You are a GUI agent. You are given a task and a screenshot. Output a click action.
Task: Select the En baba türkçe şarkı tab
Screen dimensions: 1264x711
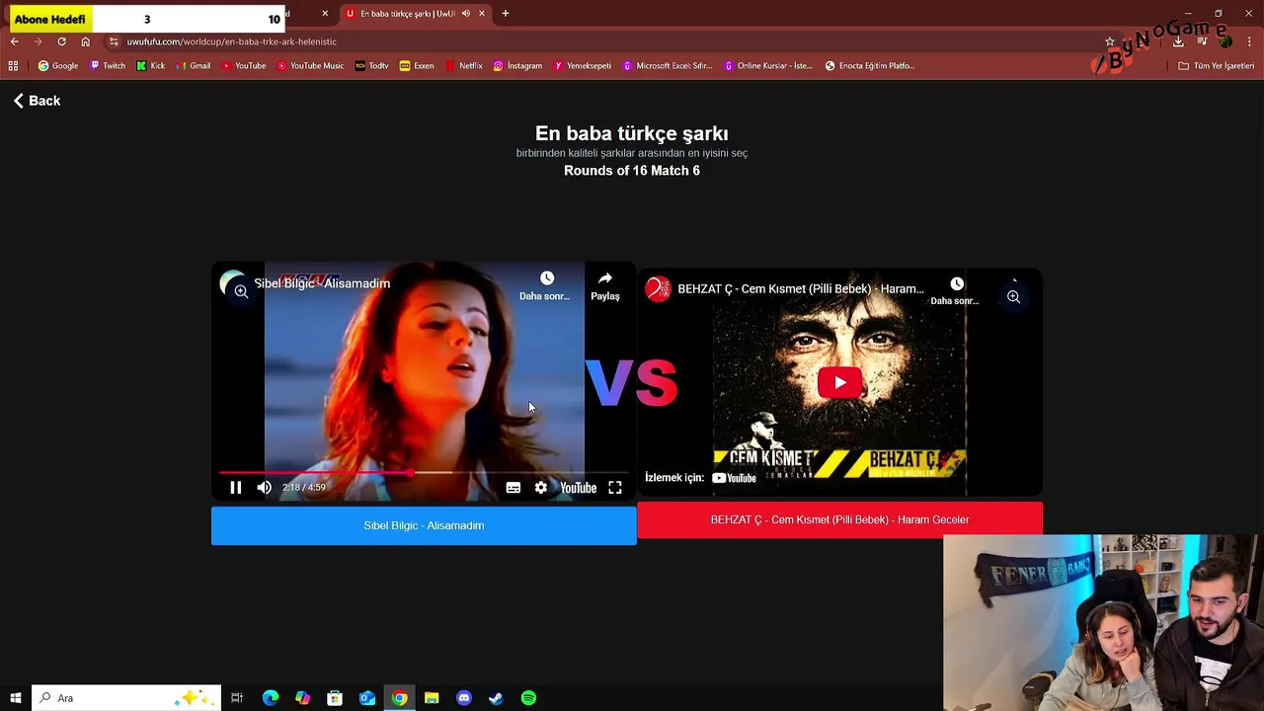(407, 14)
